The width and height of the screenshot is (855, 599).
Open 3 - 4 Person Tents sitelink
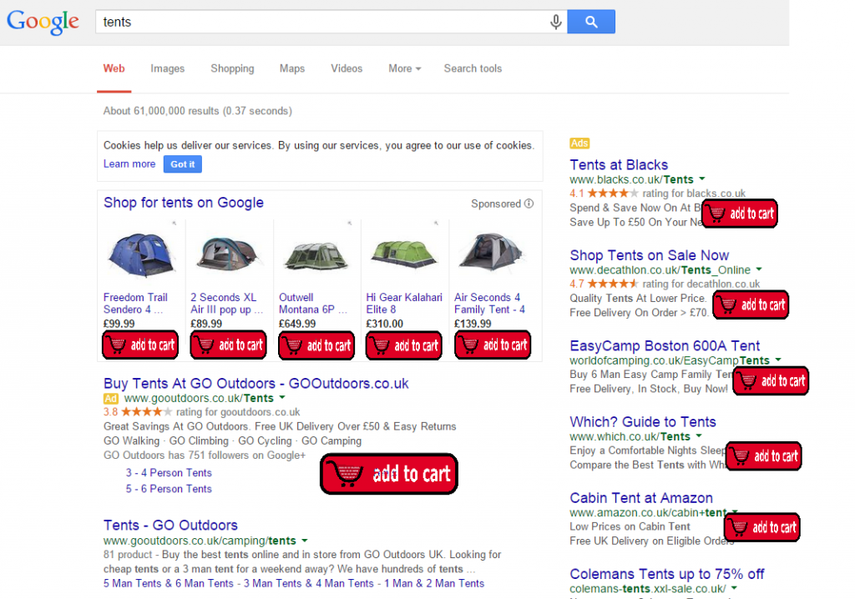[x=169, y=473]
